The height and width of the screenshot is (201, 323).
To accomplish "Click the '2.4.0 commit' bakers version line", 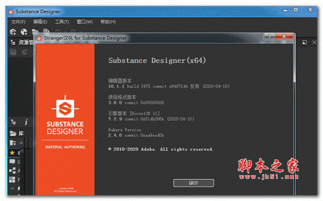I will point(136,135).
